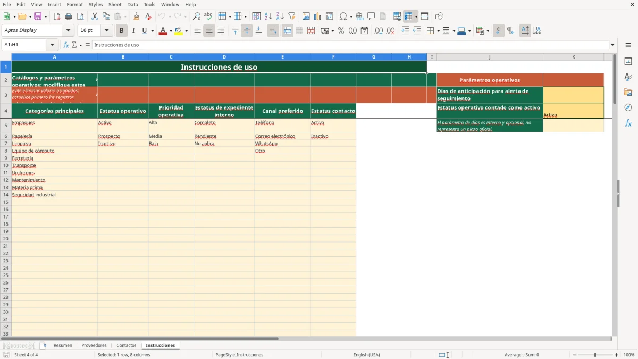Open sidebar Gallery panel
638x359 pixels.
628,92
